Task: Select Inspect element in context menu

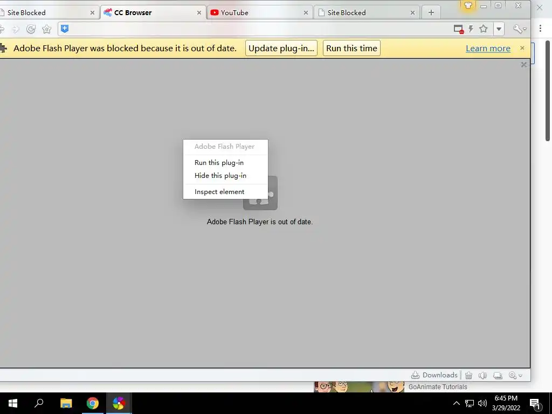Action: (x=226, y=192)
